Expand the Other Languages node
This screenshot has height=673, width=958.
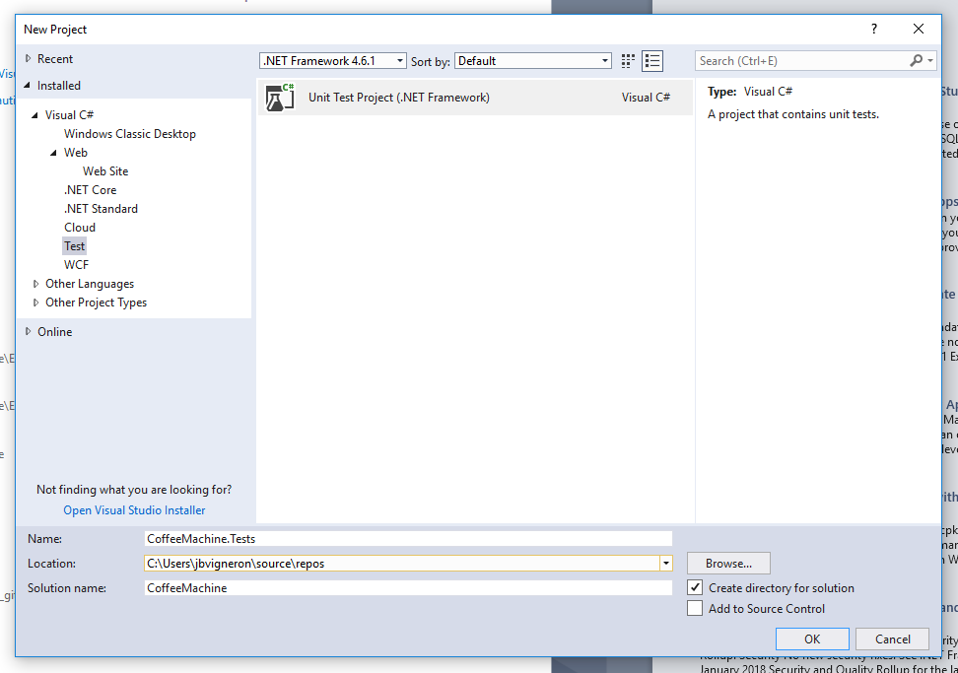[x=36, y=284]
